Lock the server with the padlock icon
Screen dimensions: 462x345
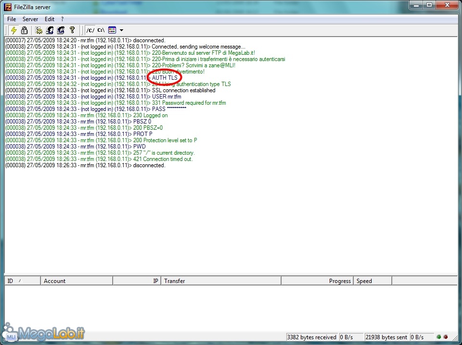pos(25,30)
